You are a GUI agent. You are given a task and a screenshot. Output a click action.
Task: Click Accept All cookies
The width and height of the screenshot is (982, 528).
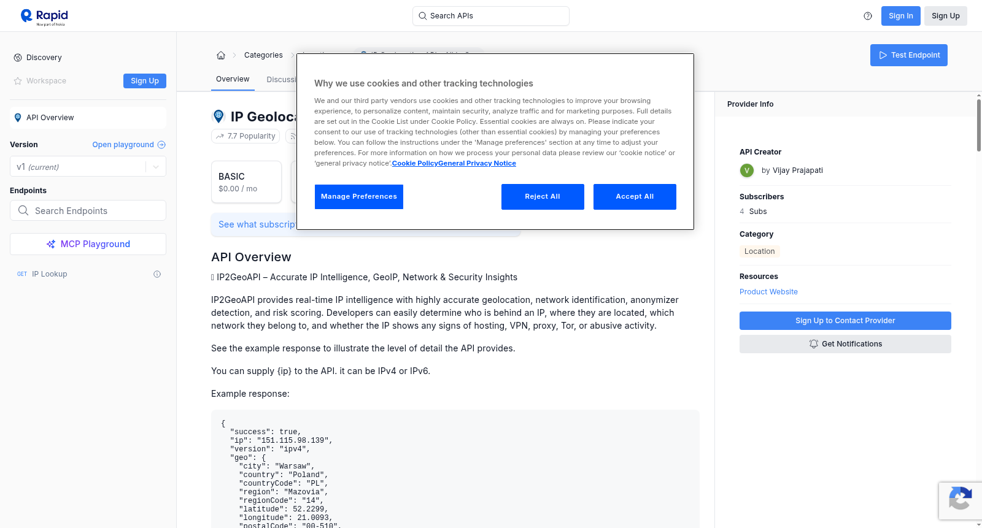(635, 197)
